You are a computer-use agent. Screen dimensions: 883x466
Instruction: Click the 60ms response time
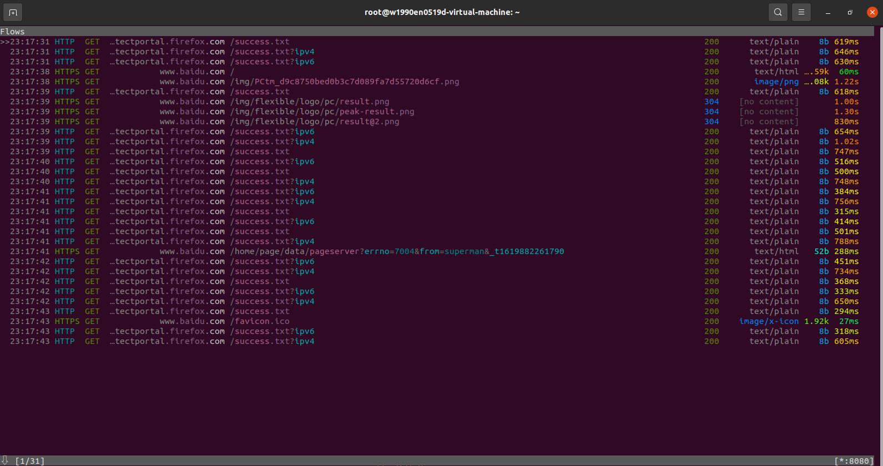point(849,72)
